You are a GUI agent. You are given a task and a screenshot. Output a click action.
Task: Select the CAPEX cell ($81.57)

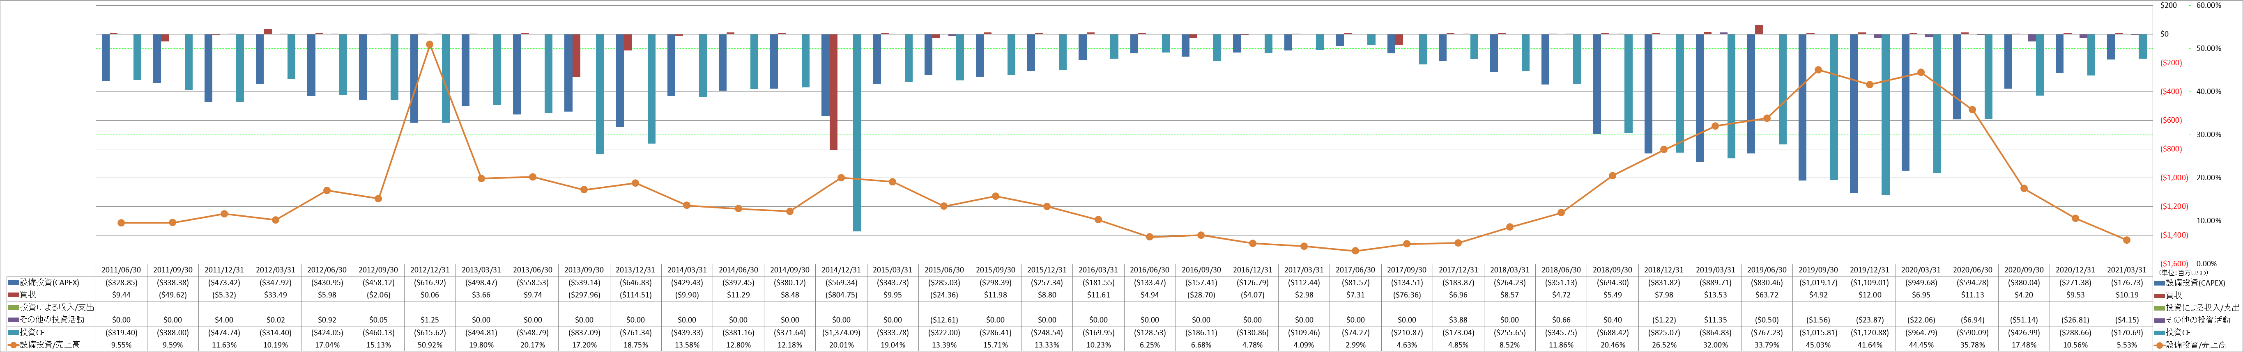pyautogui.click(x=1355, y=283)
